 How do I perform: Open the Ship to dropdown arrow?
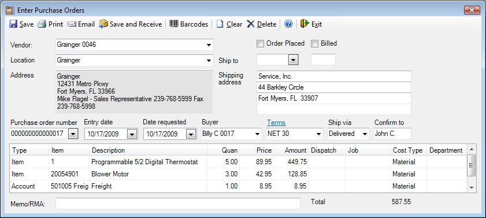(293, 60)
